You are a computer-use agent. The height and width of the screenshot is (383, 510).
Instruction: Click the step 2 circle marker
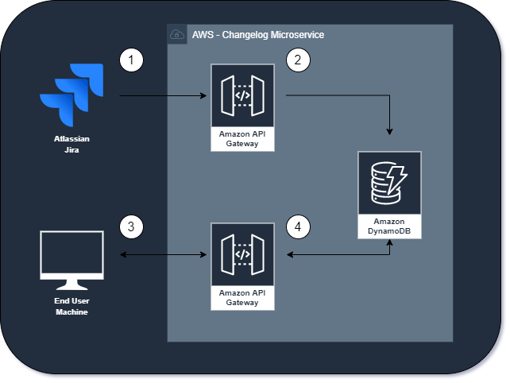[x=297, y=60]
